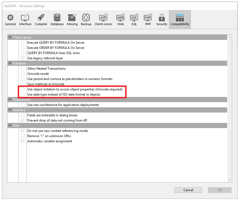
Task: Switch to the General tab label
Action: click(10, 24)
